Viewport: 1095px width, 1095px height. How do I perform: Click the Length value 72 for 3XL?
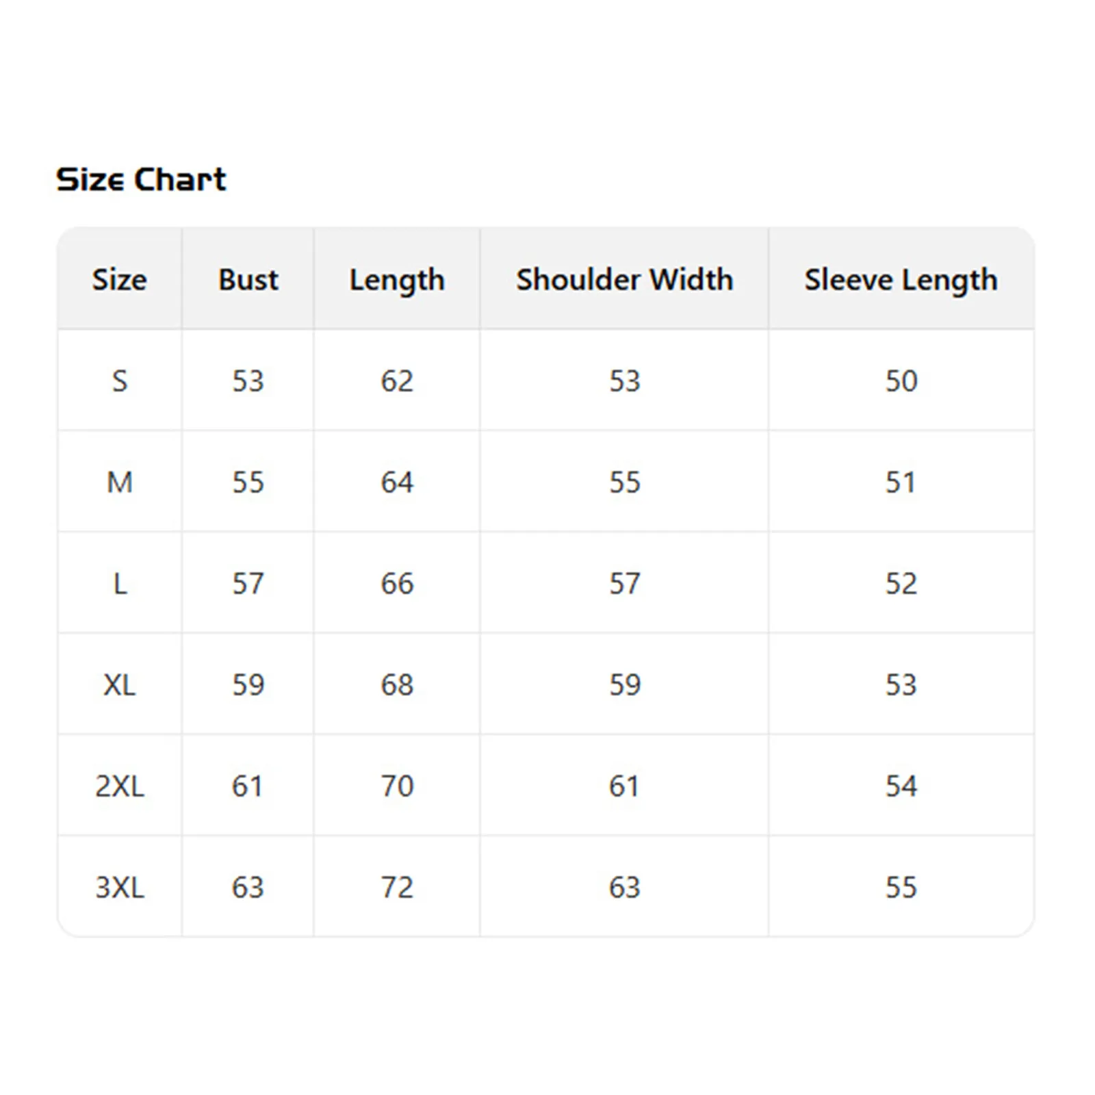[397, 888]
